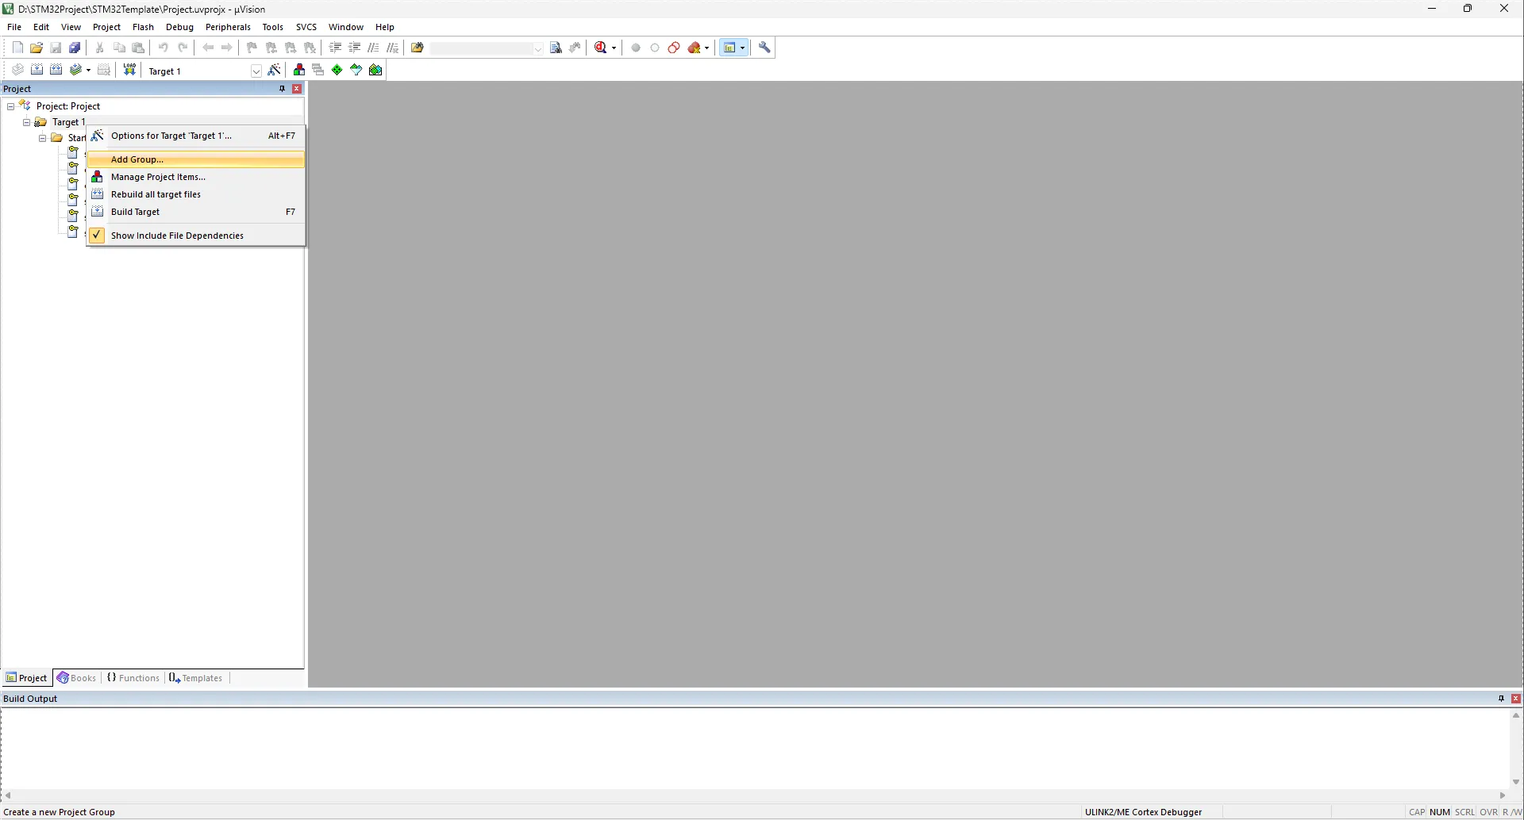Toggle the Build Output panel pushpin

pos(1501,699)
